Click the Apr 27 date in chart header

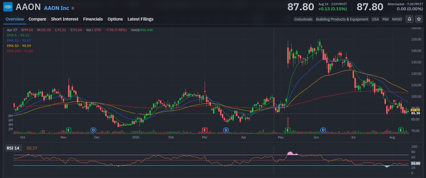click(x=11, y=30)
